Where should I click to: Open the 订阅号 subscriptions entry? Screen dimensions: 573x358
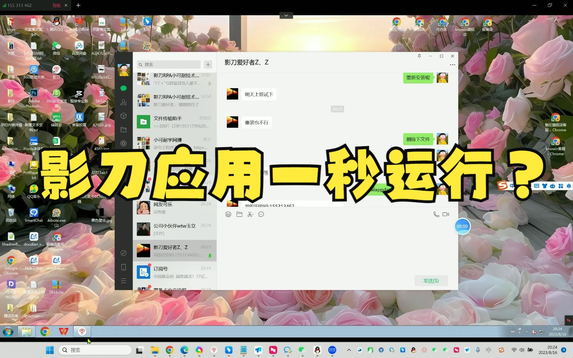coord(175,272)
